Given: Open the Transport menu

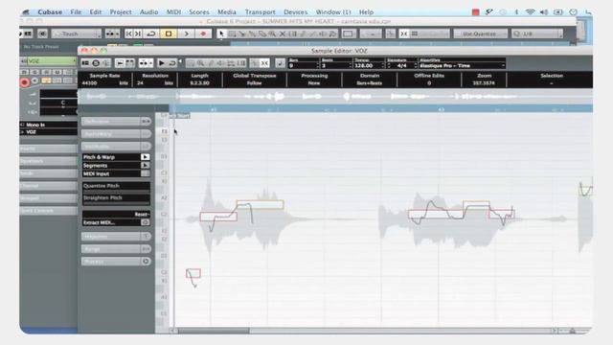Looking at the screenshot, I should coord(260,12).
